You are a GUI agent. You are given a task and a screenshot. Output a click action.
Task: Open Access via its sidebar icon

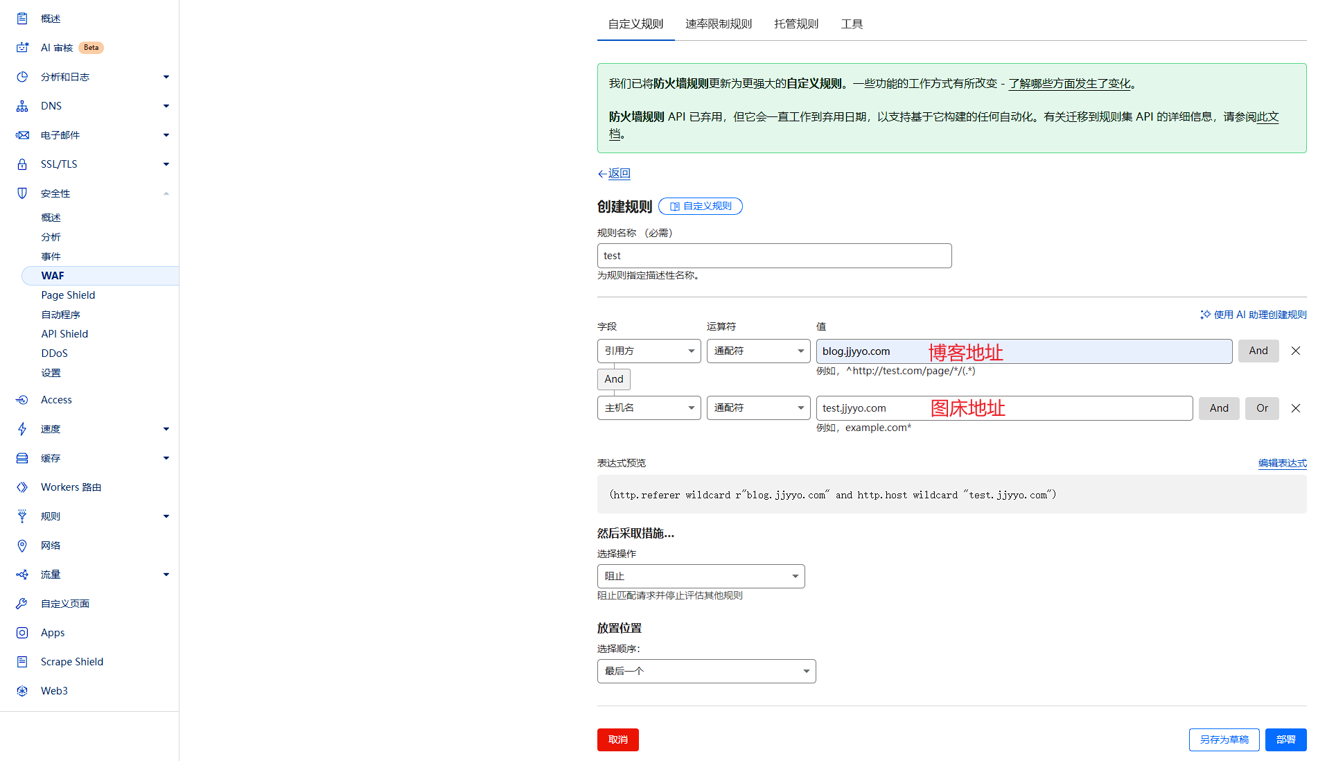coord(22,400)
